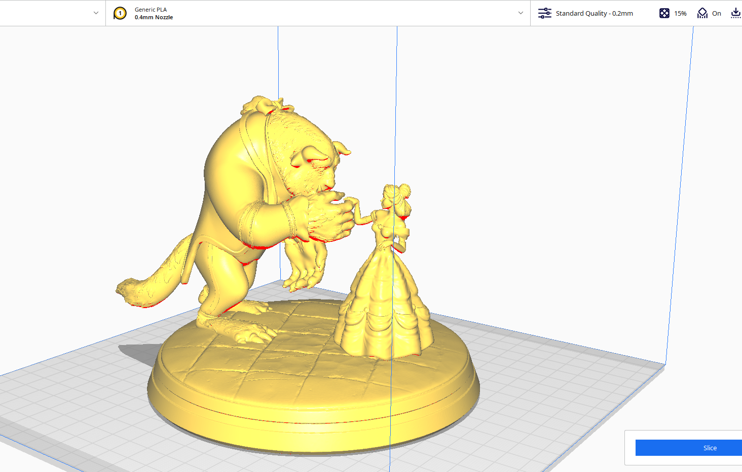Click the infill density icon
This screenshot has width=742, height=472.
[x=664, y=13]
